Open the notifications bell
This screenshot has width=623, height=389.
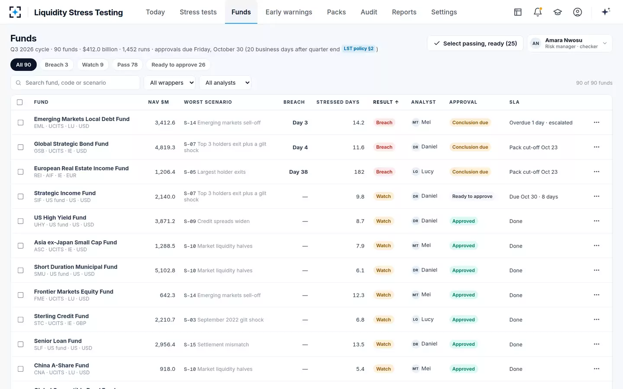coord(538,12)
